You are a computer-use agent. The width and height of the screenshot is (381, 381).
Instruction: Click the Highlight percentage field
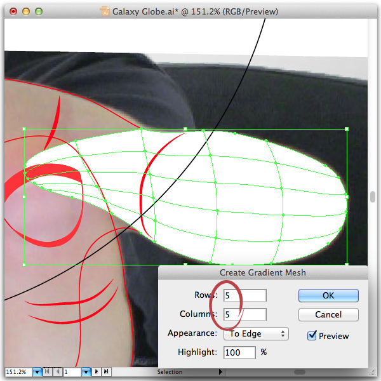click(239, 352)
